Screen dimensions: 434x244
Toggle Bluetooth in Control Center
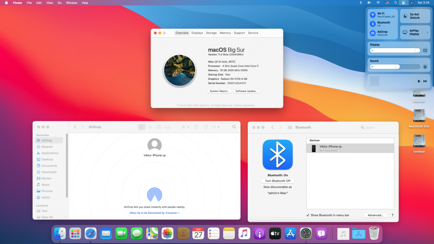373,24
